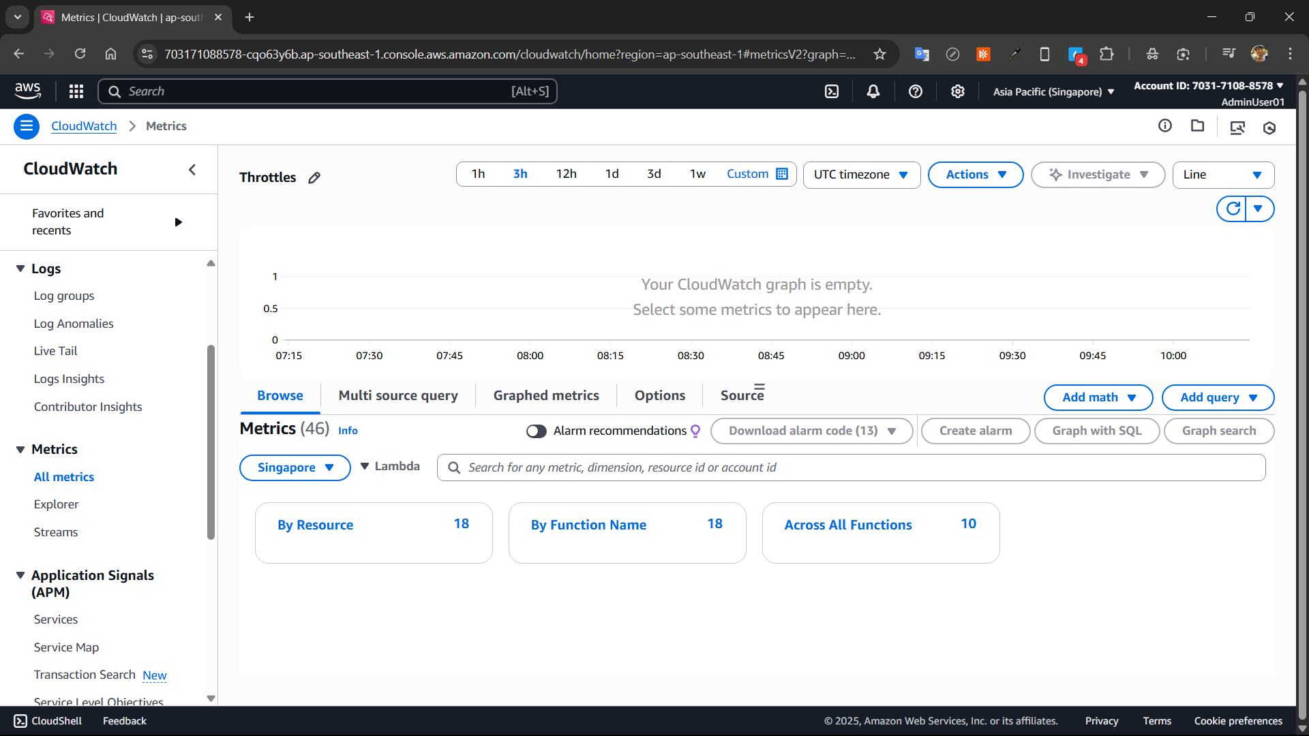Screen dimensions: 1309x736
Task: Open the By Resource metrics card
Action: 374,533
